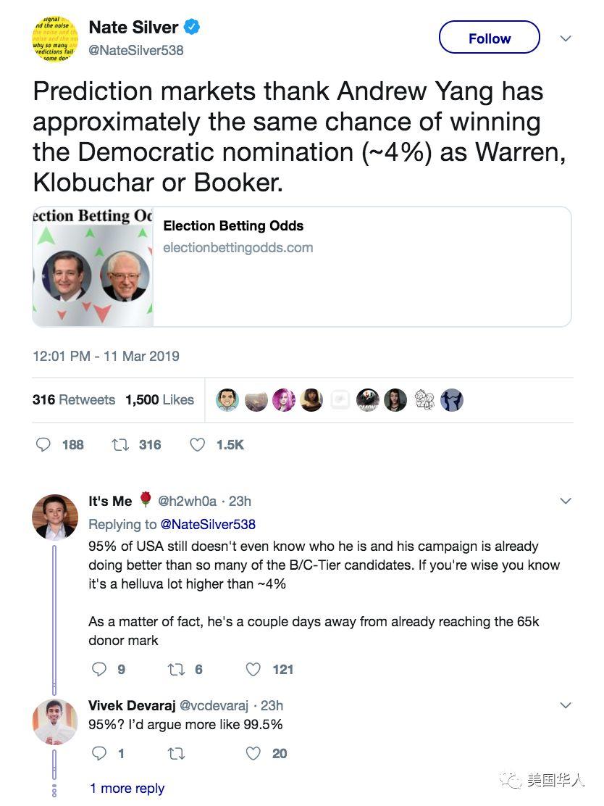Open Nate Silver's profile avatar

55,38
